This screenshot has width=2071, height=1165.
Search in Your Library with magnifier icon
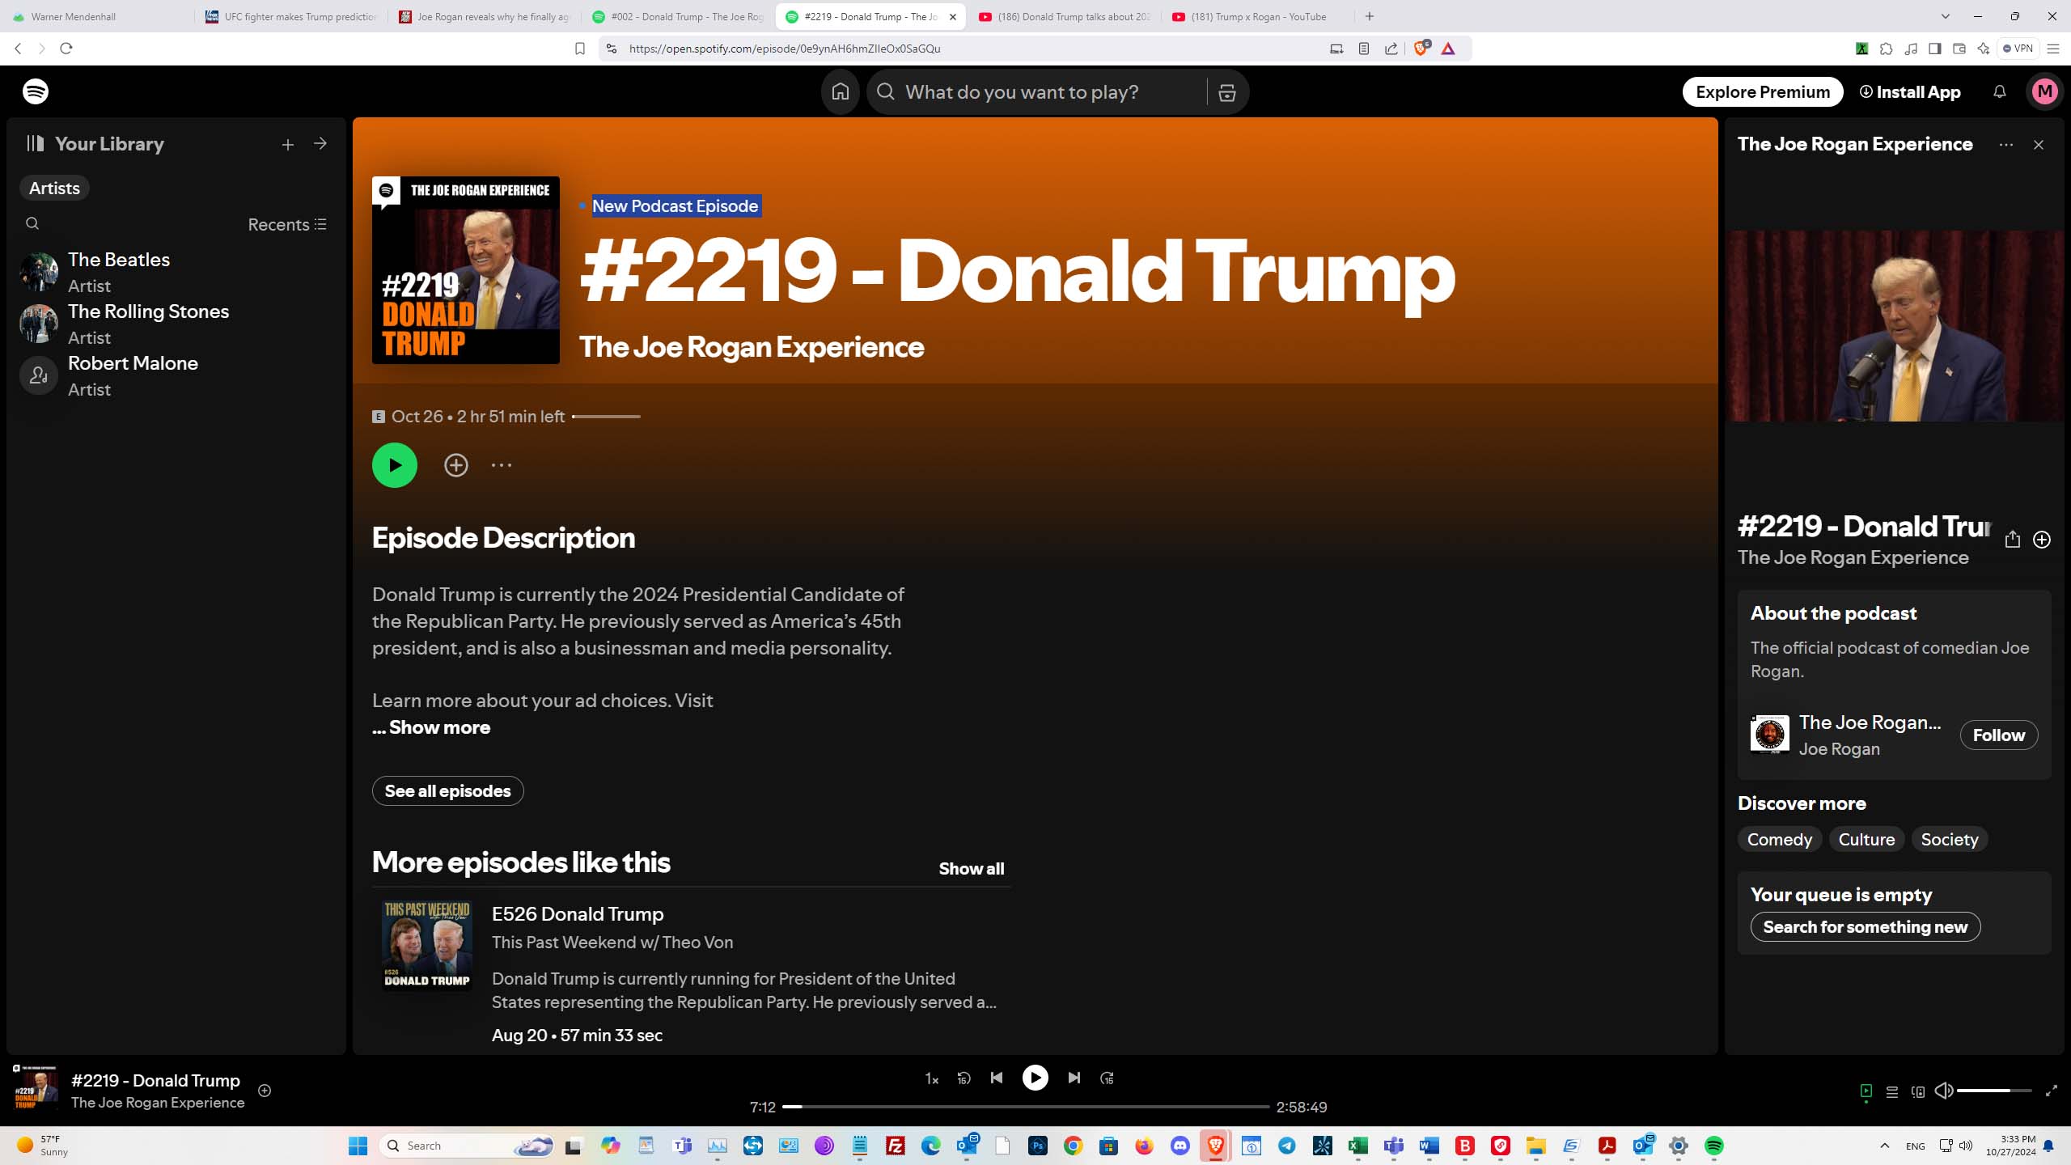coord(32,223)
